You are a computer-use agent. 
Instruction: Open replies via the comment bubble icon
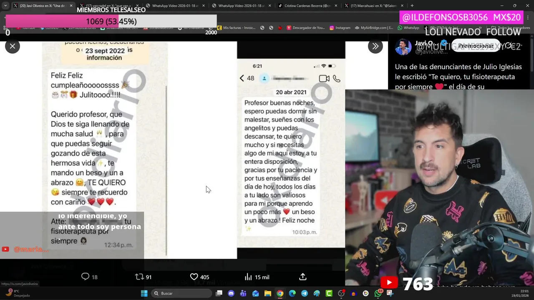pyautogui.click(x=85, y=277)
